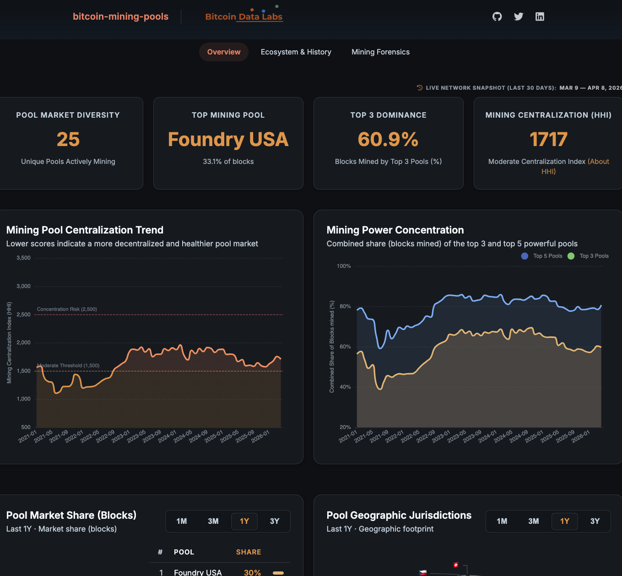Screen dimensions: 622x576
Task: Select 3M range for Pool Market Share
Action: 213,521
